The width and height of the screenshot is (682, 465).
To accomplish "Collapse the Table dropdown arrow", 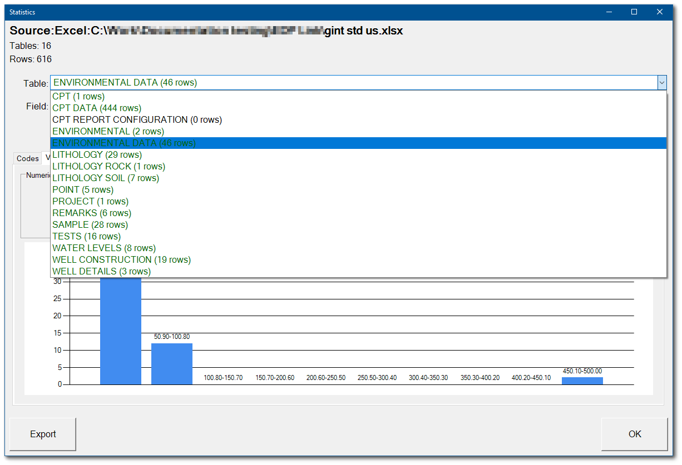I will coord(661,82).
